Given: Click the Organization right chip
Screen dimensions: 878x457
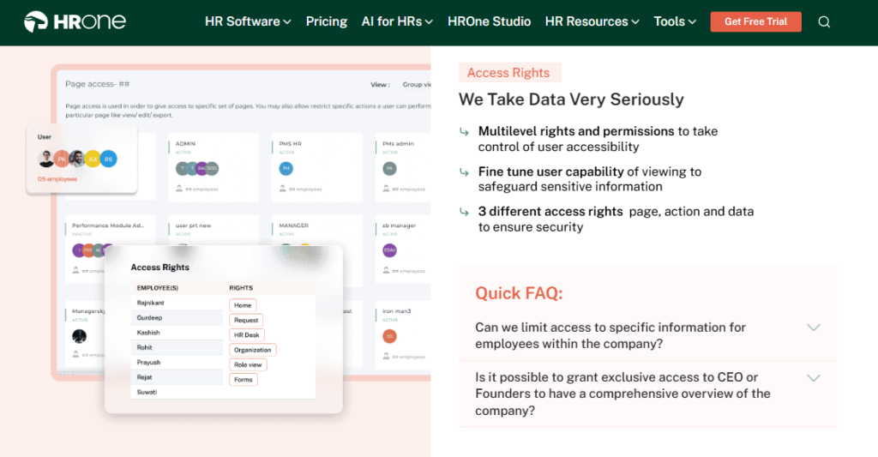Looking at the screenshot, I should click(x=252, y=350).
